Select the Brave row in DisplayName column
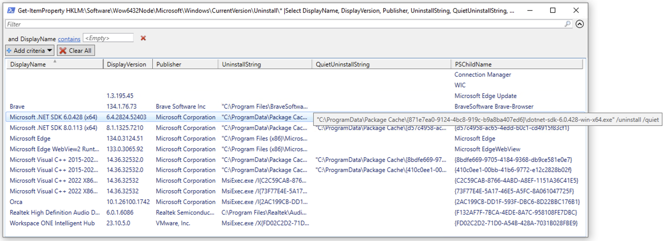Viewport: 666px width, 241px height. (x=17, y=107)
